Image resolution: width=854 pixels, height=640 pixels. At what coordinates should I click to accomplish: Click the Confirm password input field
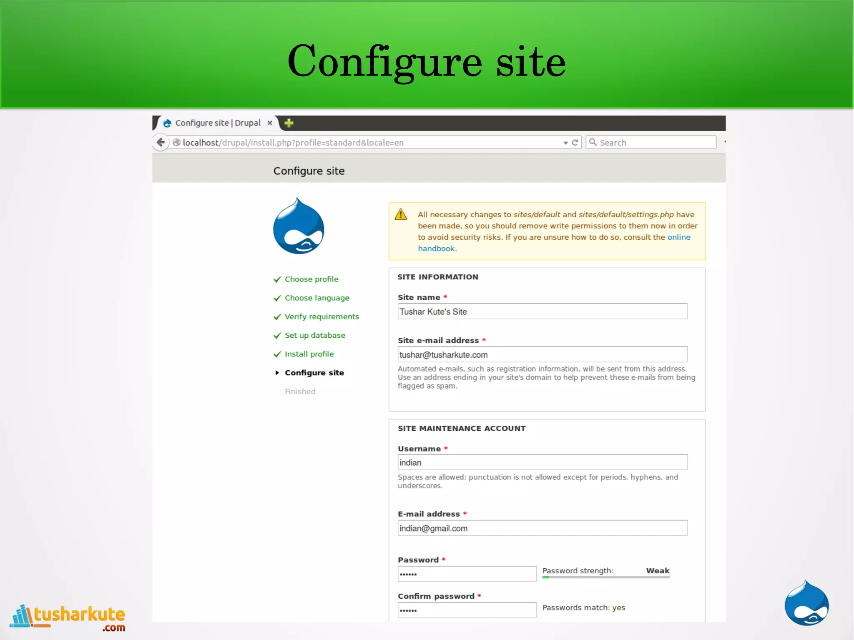tap(467, 610)
